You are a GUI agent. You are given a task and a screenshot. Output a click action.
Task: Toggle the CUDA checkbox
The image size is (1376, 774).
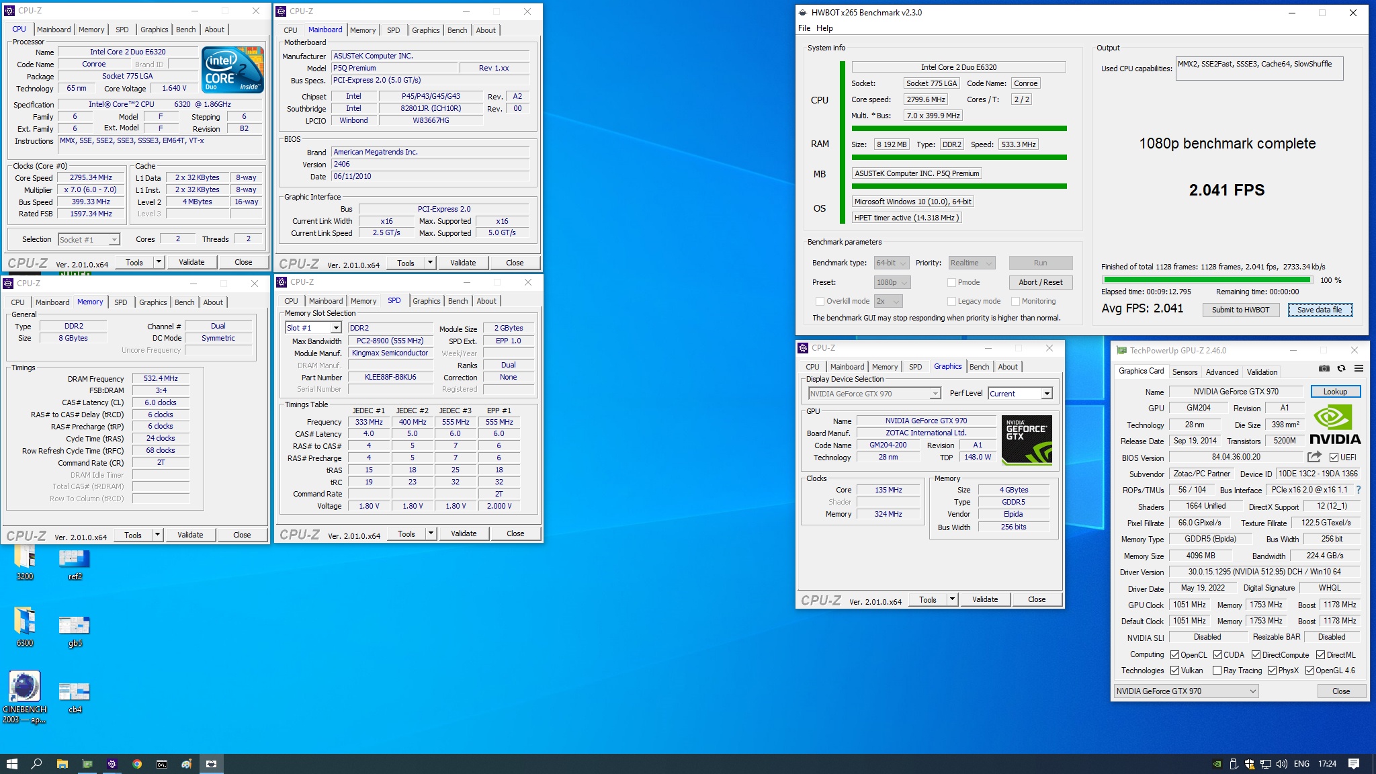(x=1217, y=655)
